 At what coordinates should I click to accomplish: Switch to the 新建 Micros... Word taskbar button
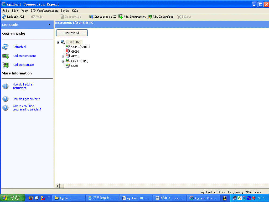coord(169,198)
